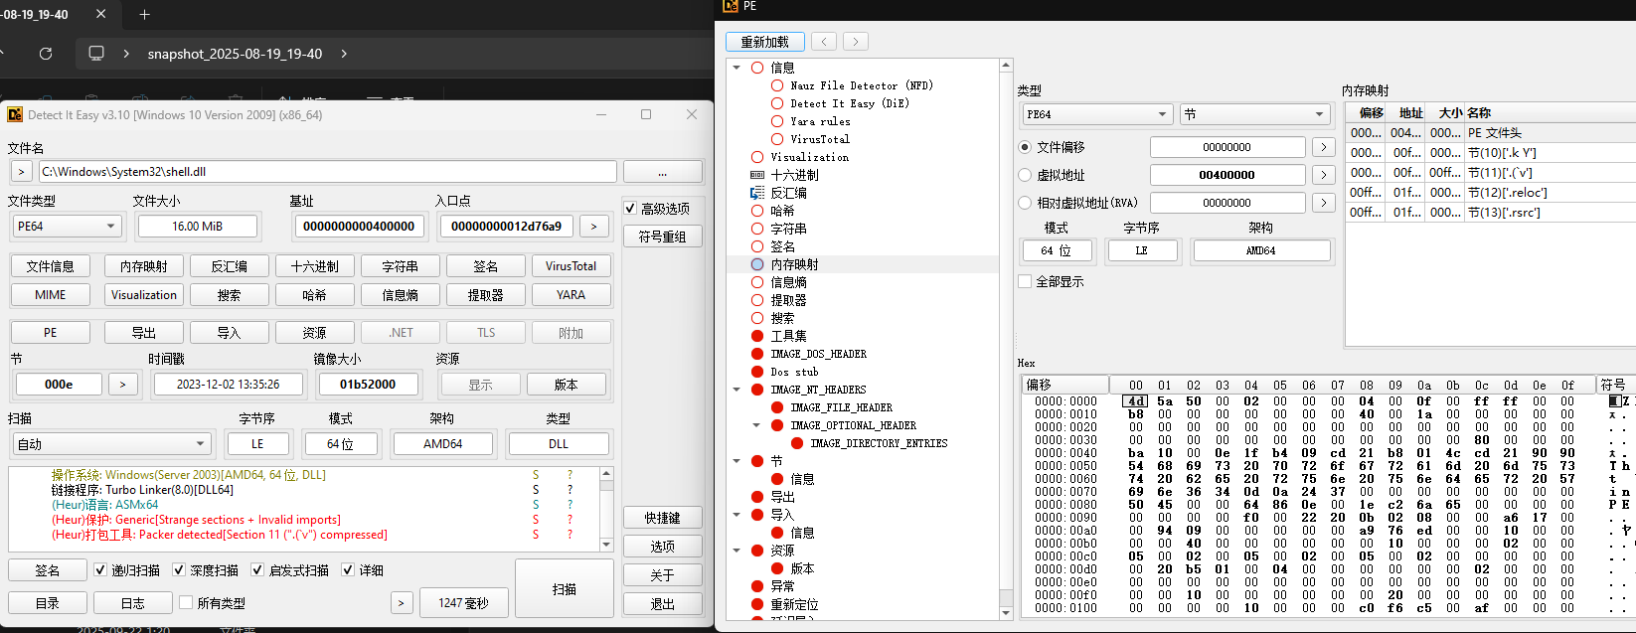Collapse the IMAGE_NT_HEADERS tree node
The image size is (1636, 633).
point(736,390)
